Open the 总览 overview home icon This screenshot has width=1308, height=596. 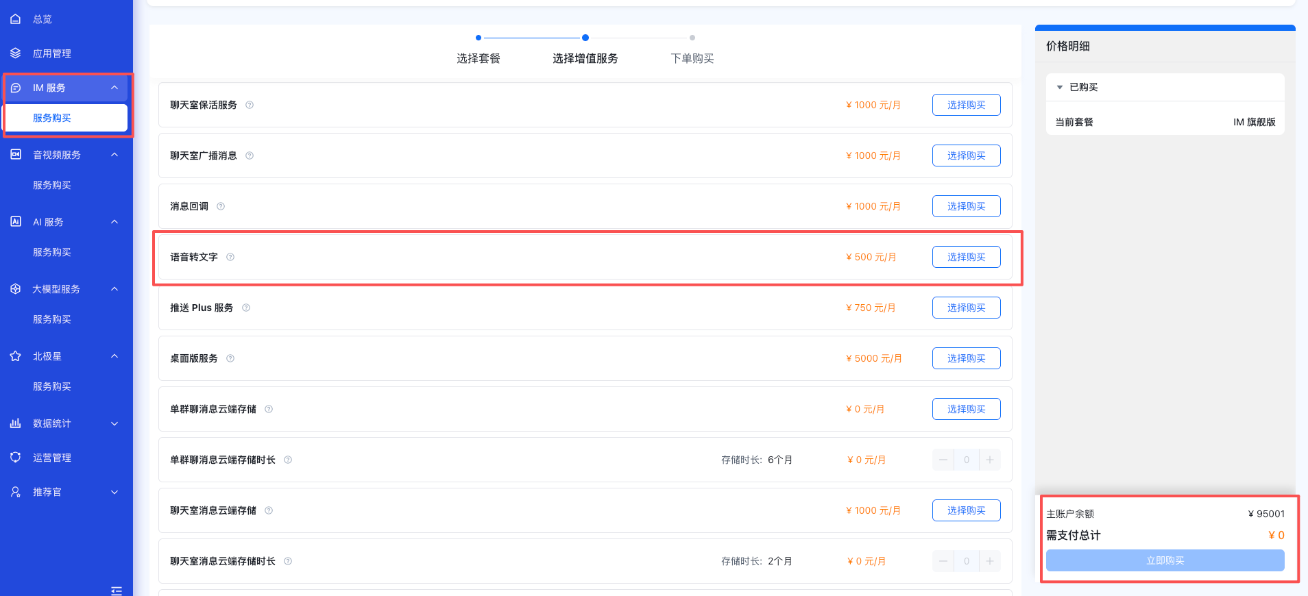(15, 19)
